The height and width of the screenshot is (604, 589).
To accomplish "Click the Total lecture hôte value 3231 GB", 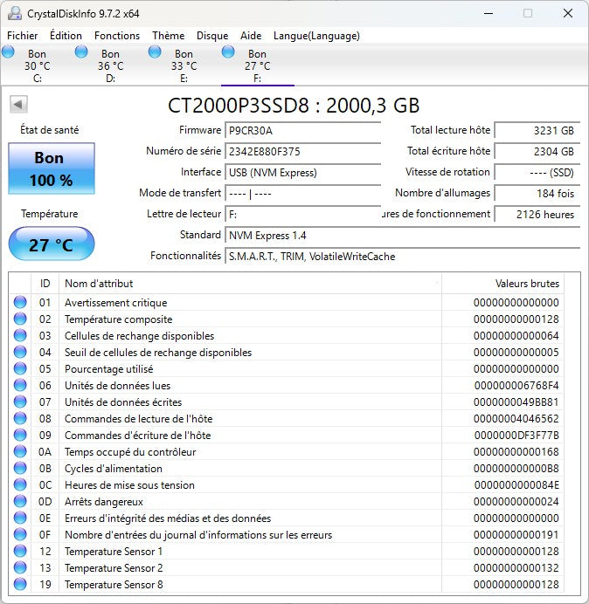I will click(537, 131).
